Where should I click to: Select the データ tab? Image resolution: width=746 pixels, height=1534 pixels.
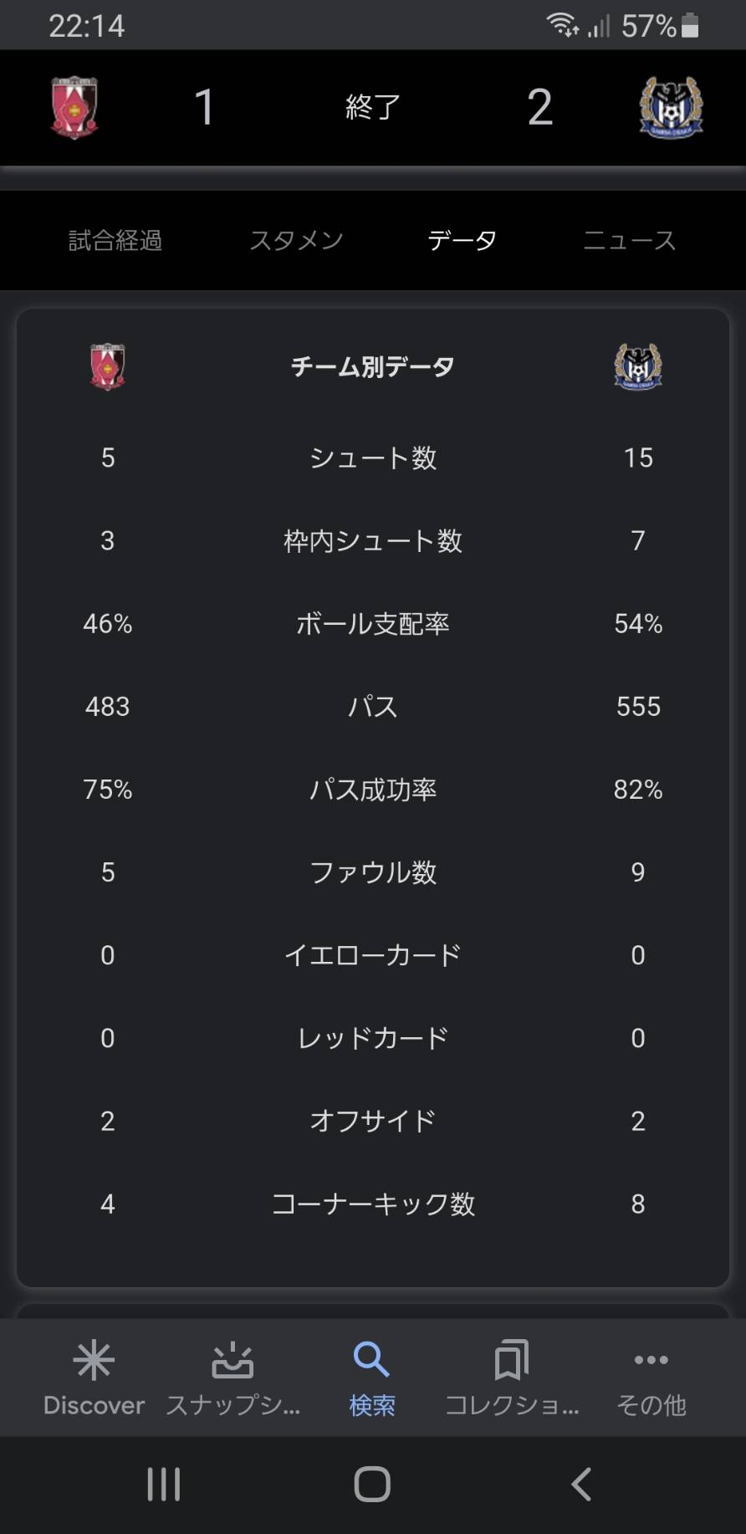point(462,241)
